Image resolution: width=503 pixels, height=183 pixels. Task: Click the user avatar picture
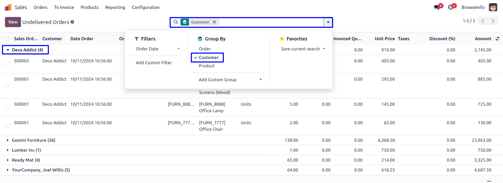(493, 7)
